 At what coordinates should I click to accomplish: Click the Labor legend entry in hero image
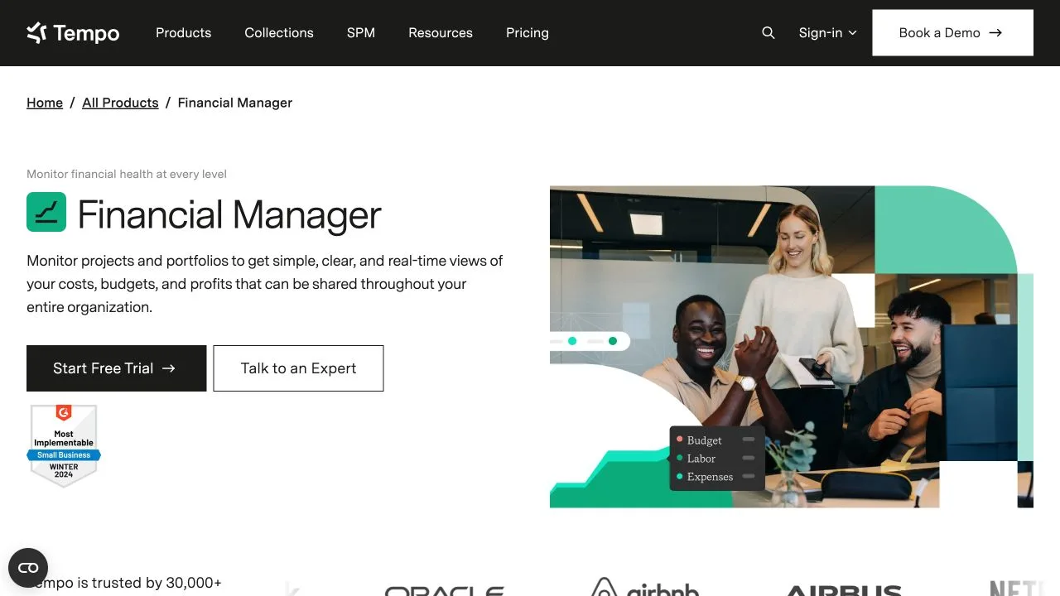[x=715, y=458]
